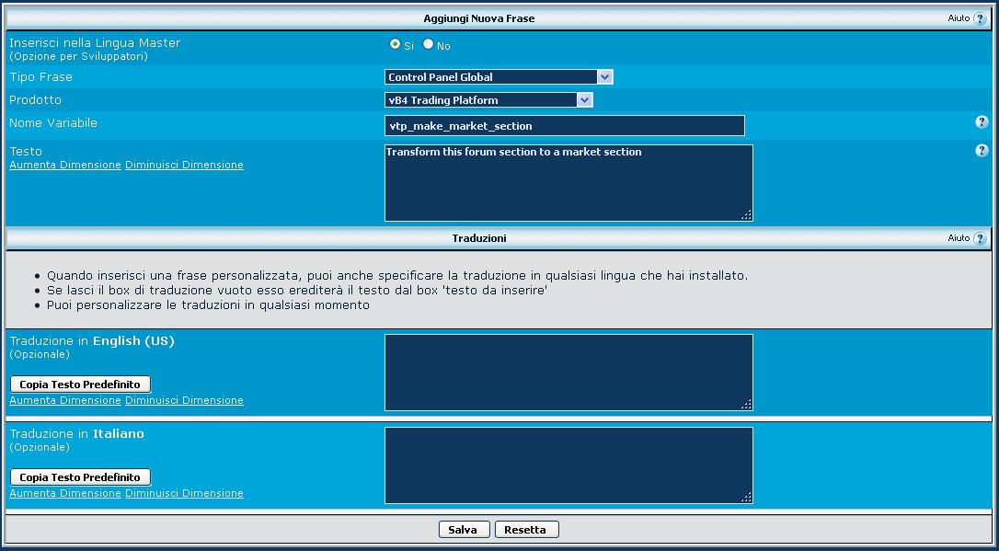Select the 'Si' radio button
Screen dimensions: 999x551
(x=396, y=44)
